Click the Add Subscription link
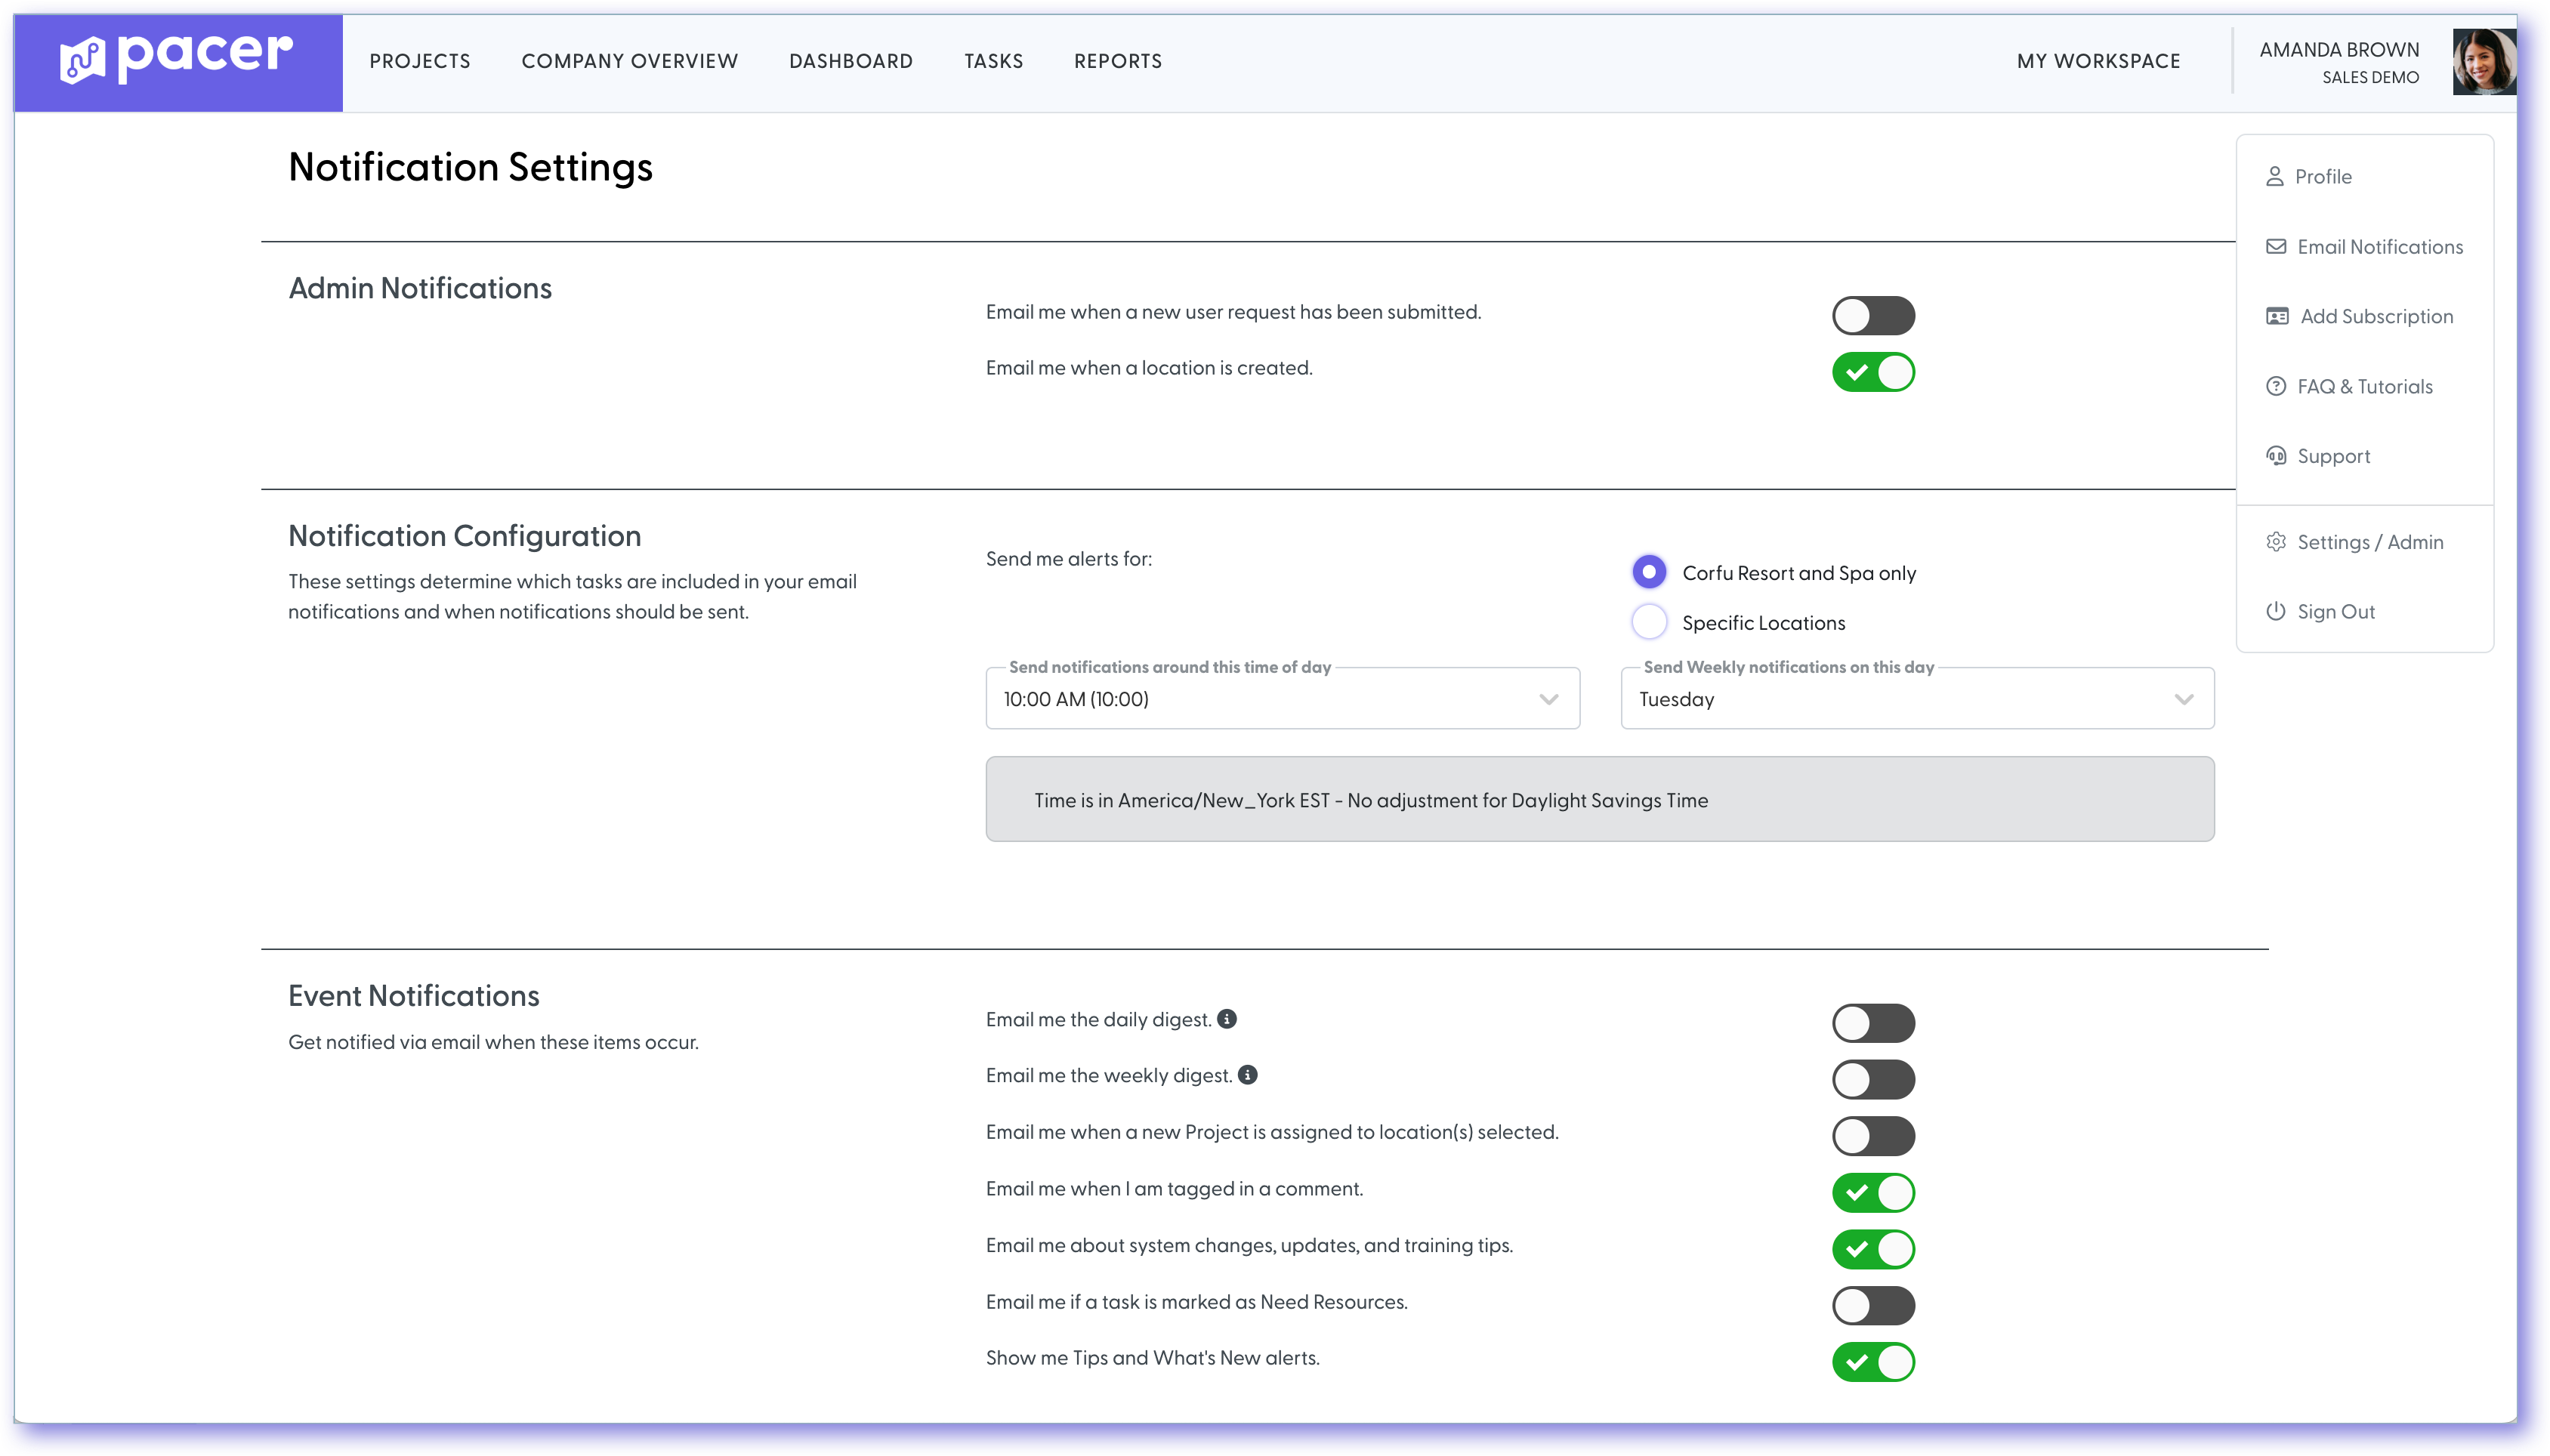 [2376, 316]
